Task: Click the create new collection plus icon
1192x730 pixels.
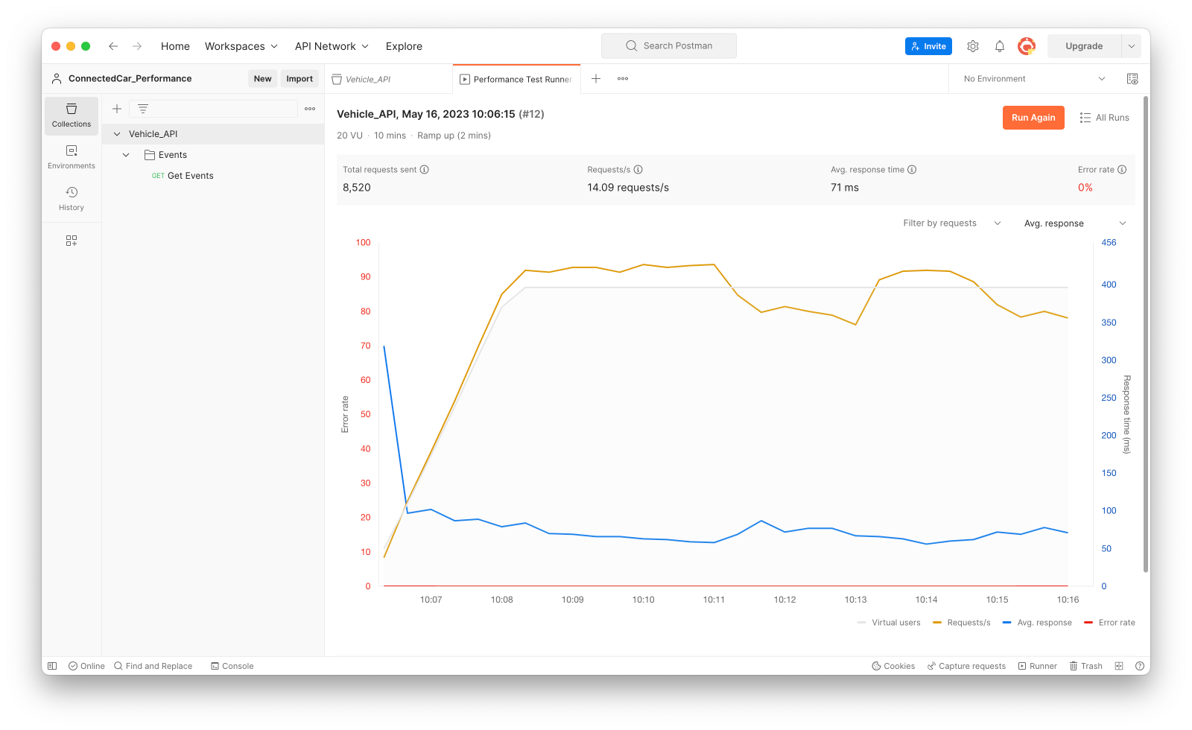Action: coord(117,109)
